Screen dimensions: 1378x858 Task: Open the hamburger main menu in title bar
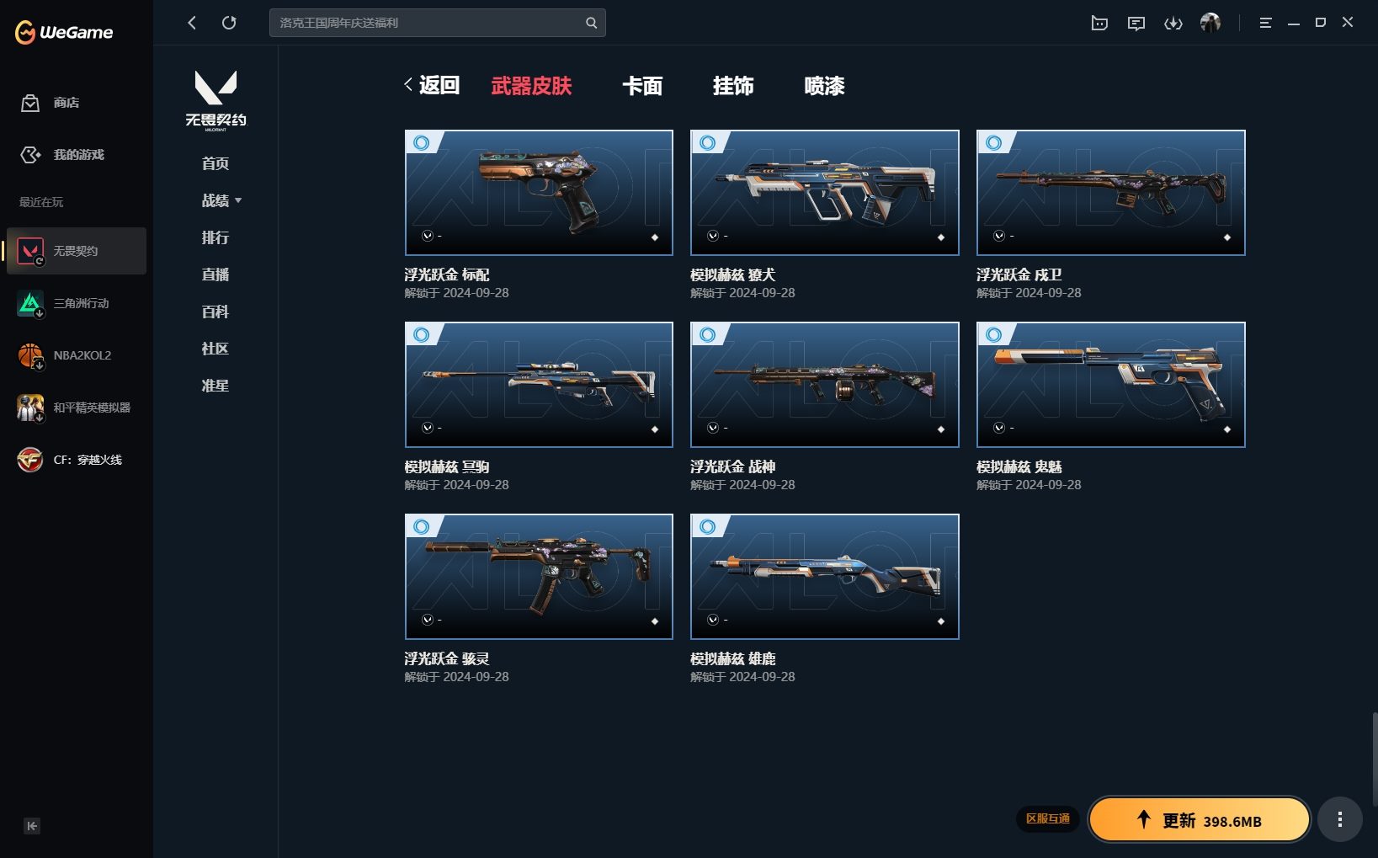[x=1265, y=23]
